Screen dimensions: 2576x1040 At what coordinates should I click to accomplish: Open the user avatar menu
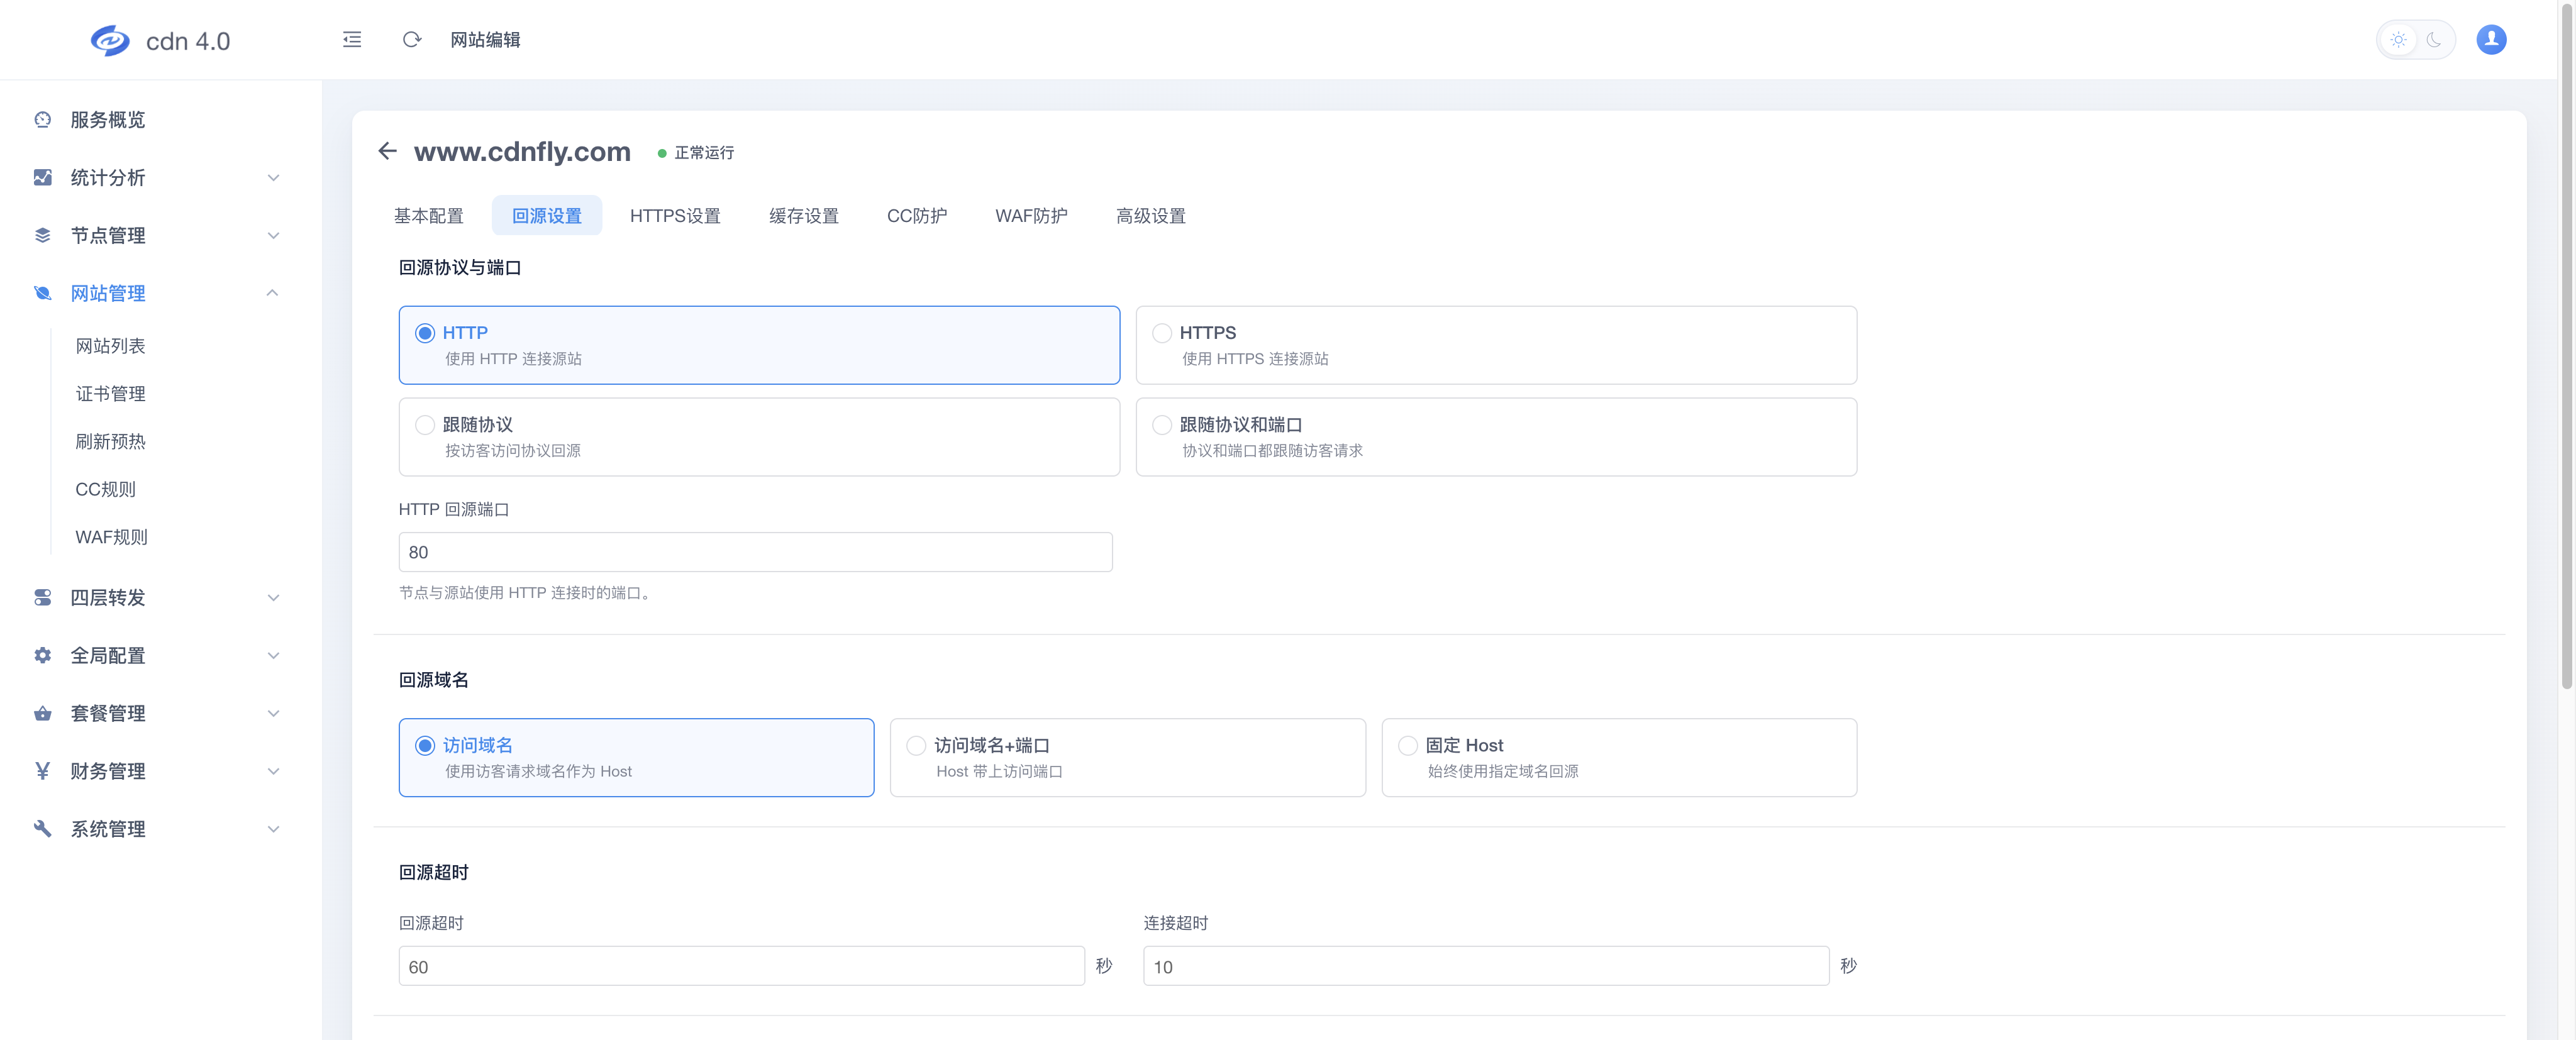pyautogui.click(x=2491, y=40)
